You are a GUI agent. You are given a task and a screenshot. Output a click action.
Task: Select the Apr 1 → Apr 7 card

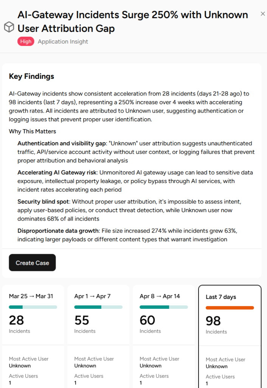point(98,336)
